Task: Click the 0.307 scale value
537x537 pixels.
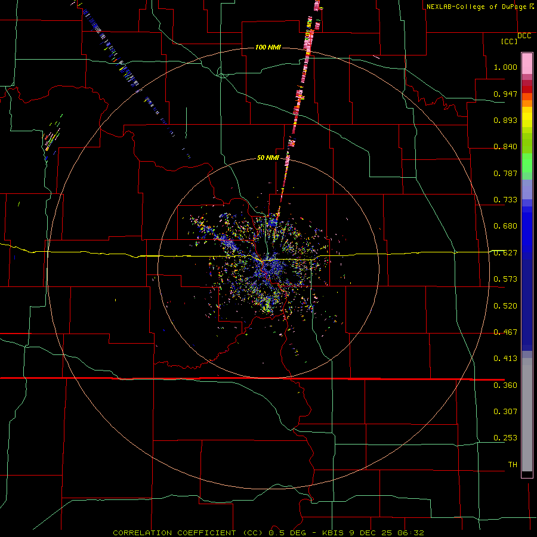Action: tap(505, 412)
